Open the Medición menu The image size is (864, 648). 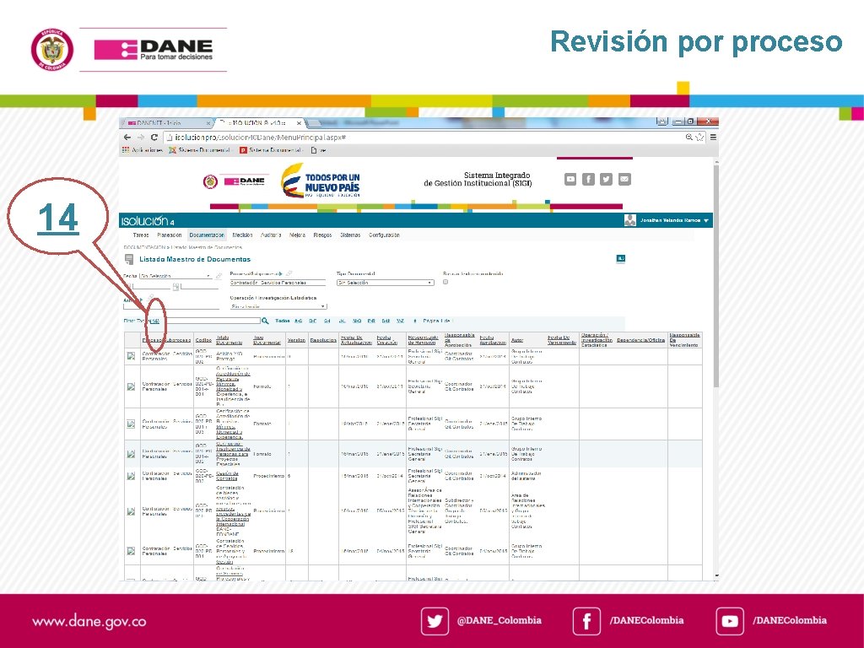[242, 235]
